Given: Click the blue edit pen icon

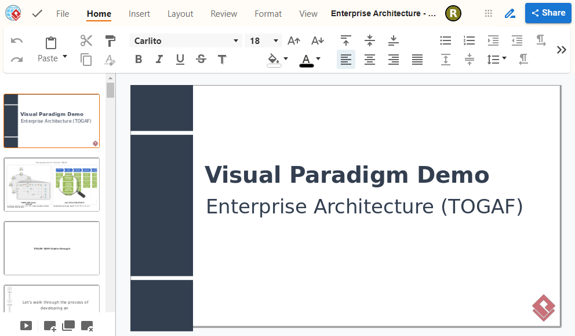Looking at the screenshot, I should (x=510, y=13).
